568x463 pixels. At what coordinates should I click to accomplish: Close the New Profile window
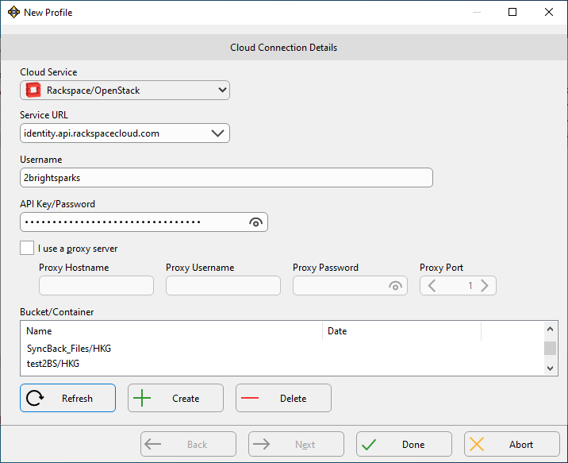549,12
